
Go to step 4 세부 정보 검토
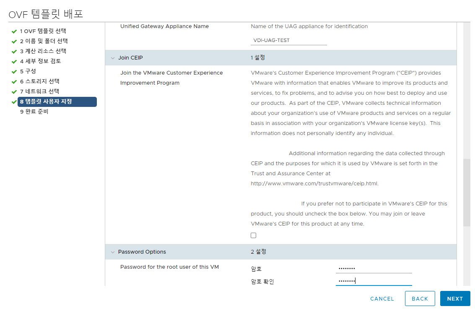pos(41,61)
